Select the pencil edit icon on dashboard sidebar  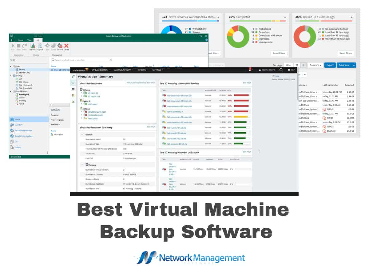[x=73, y=76]
